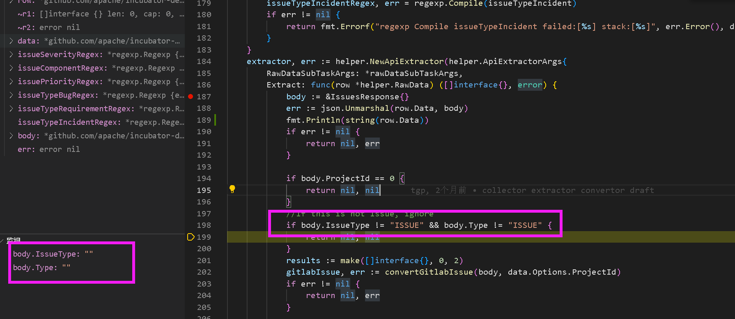This screenshot has height=319, width=735.
Task: Click the body.Type watch expression
Action: click(x=41, y=267)
